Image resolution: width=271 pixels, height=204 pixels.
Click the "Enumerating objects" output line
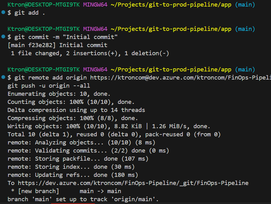tap(59, 94)
